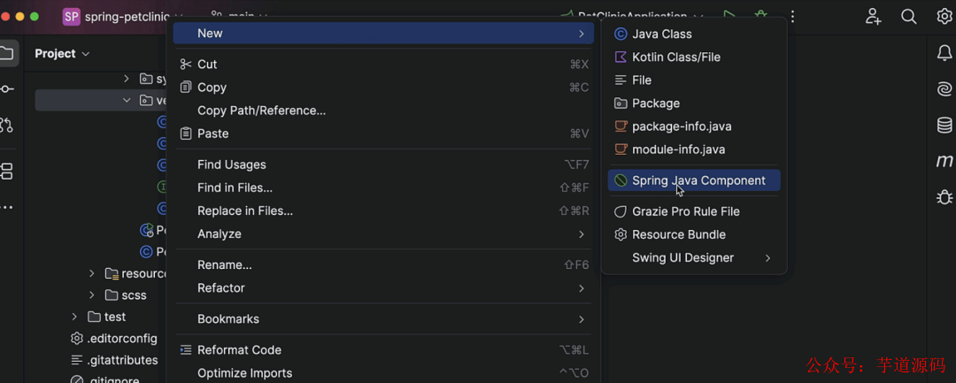
Task: Open the Commit tool window icon
Action: tap(6, 89)
